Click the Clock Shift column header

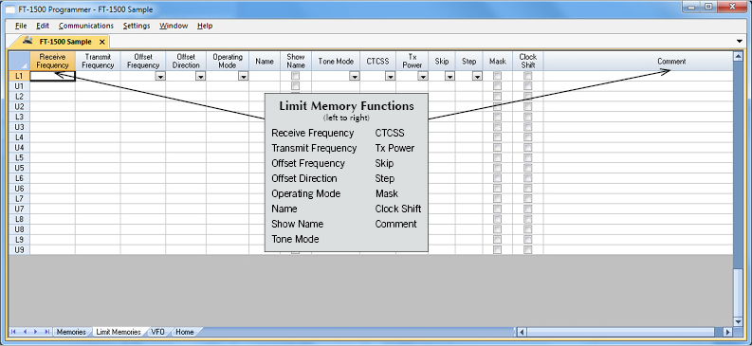[528, 61]
